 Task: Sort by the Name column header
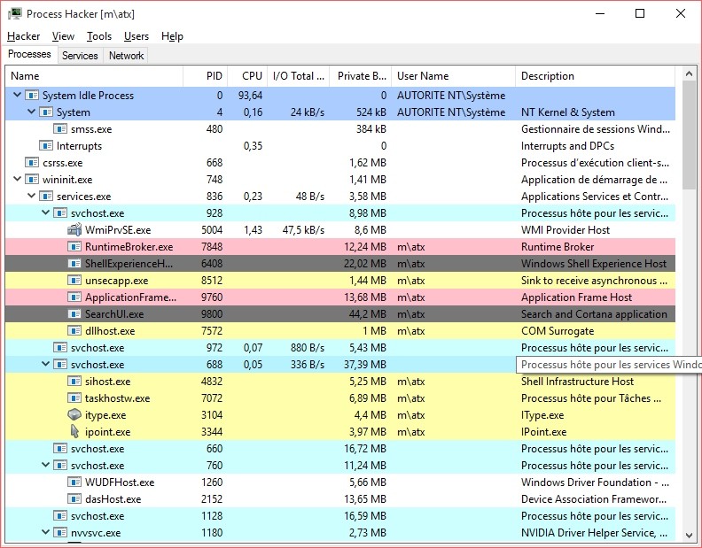94,76
